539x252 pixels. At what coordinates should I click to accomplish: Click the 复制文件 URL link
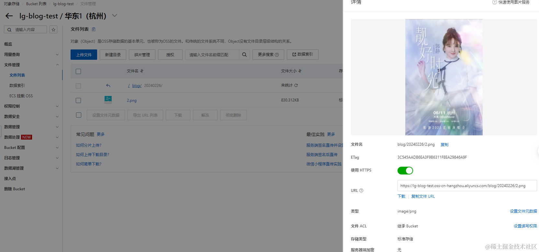[423, 196]
